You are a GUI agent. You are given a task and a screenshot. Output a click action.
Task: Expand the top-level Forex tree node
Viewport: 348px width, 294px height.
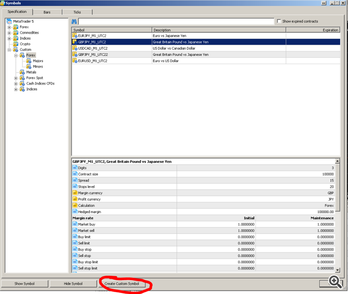coord(9,27)
